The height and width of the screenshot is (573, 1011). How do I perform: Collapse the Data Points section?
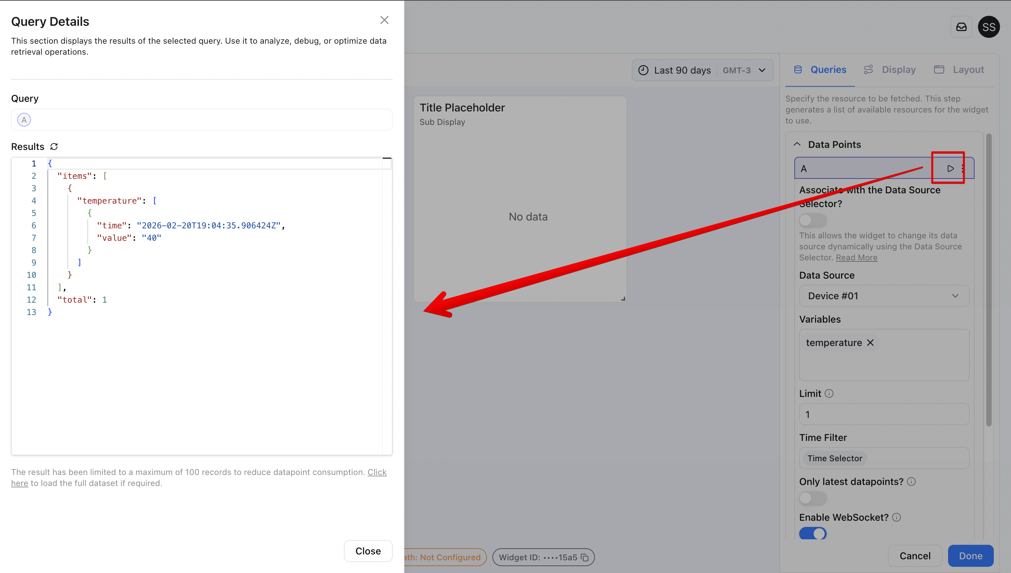(797, 144)
